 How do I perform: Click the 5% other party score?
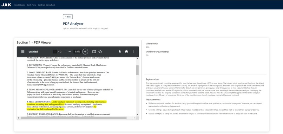(x=147, y=55)
